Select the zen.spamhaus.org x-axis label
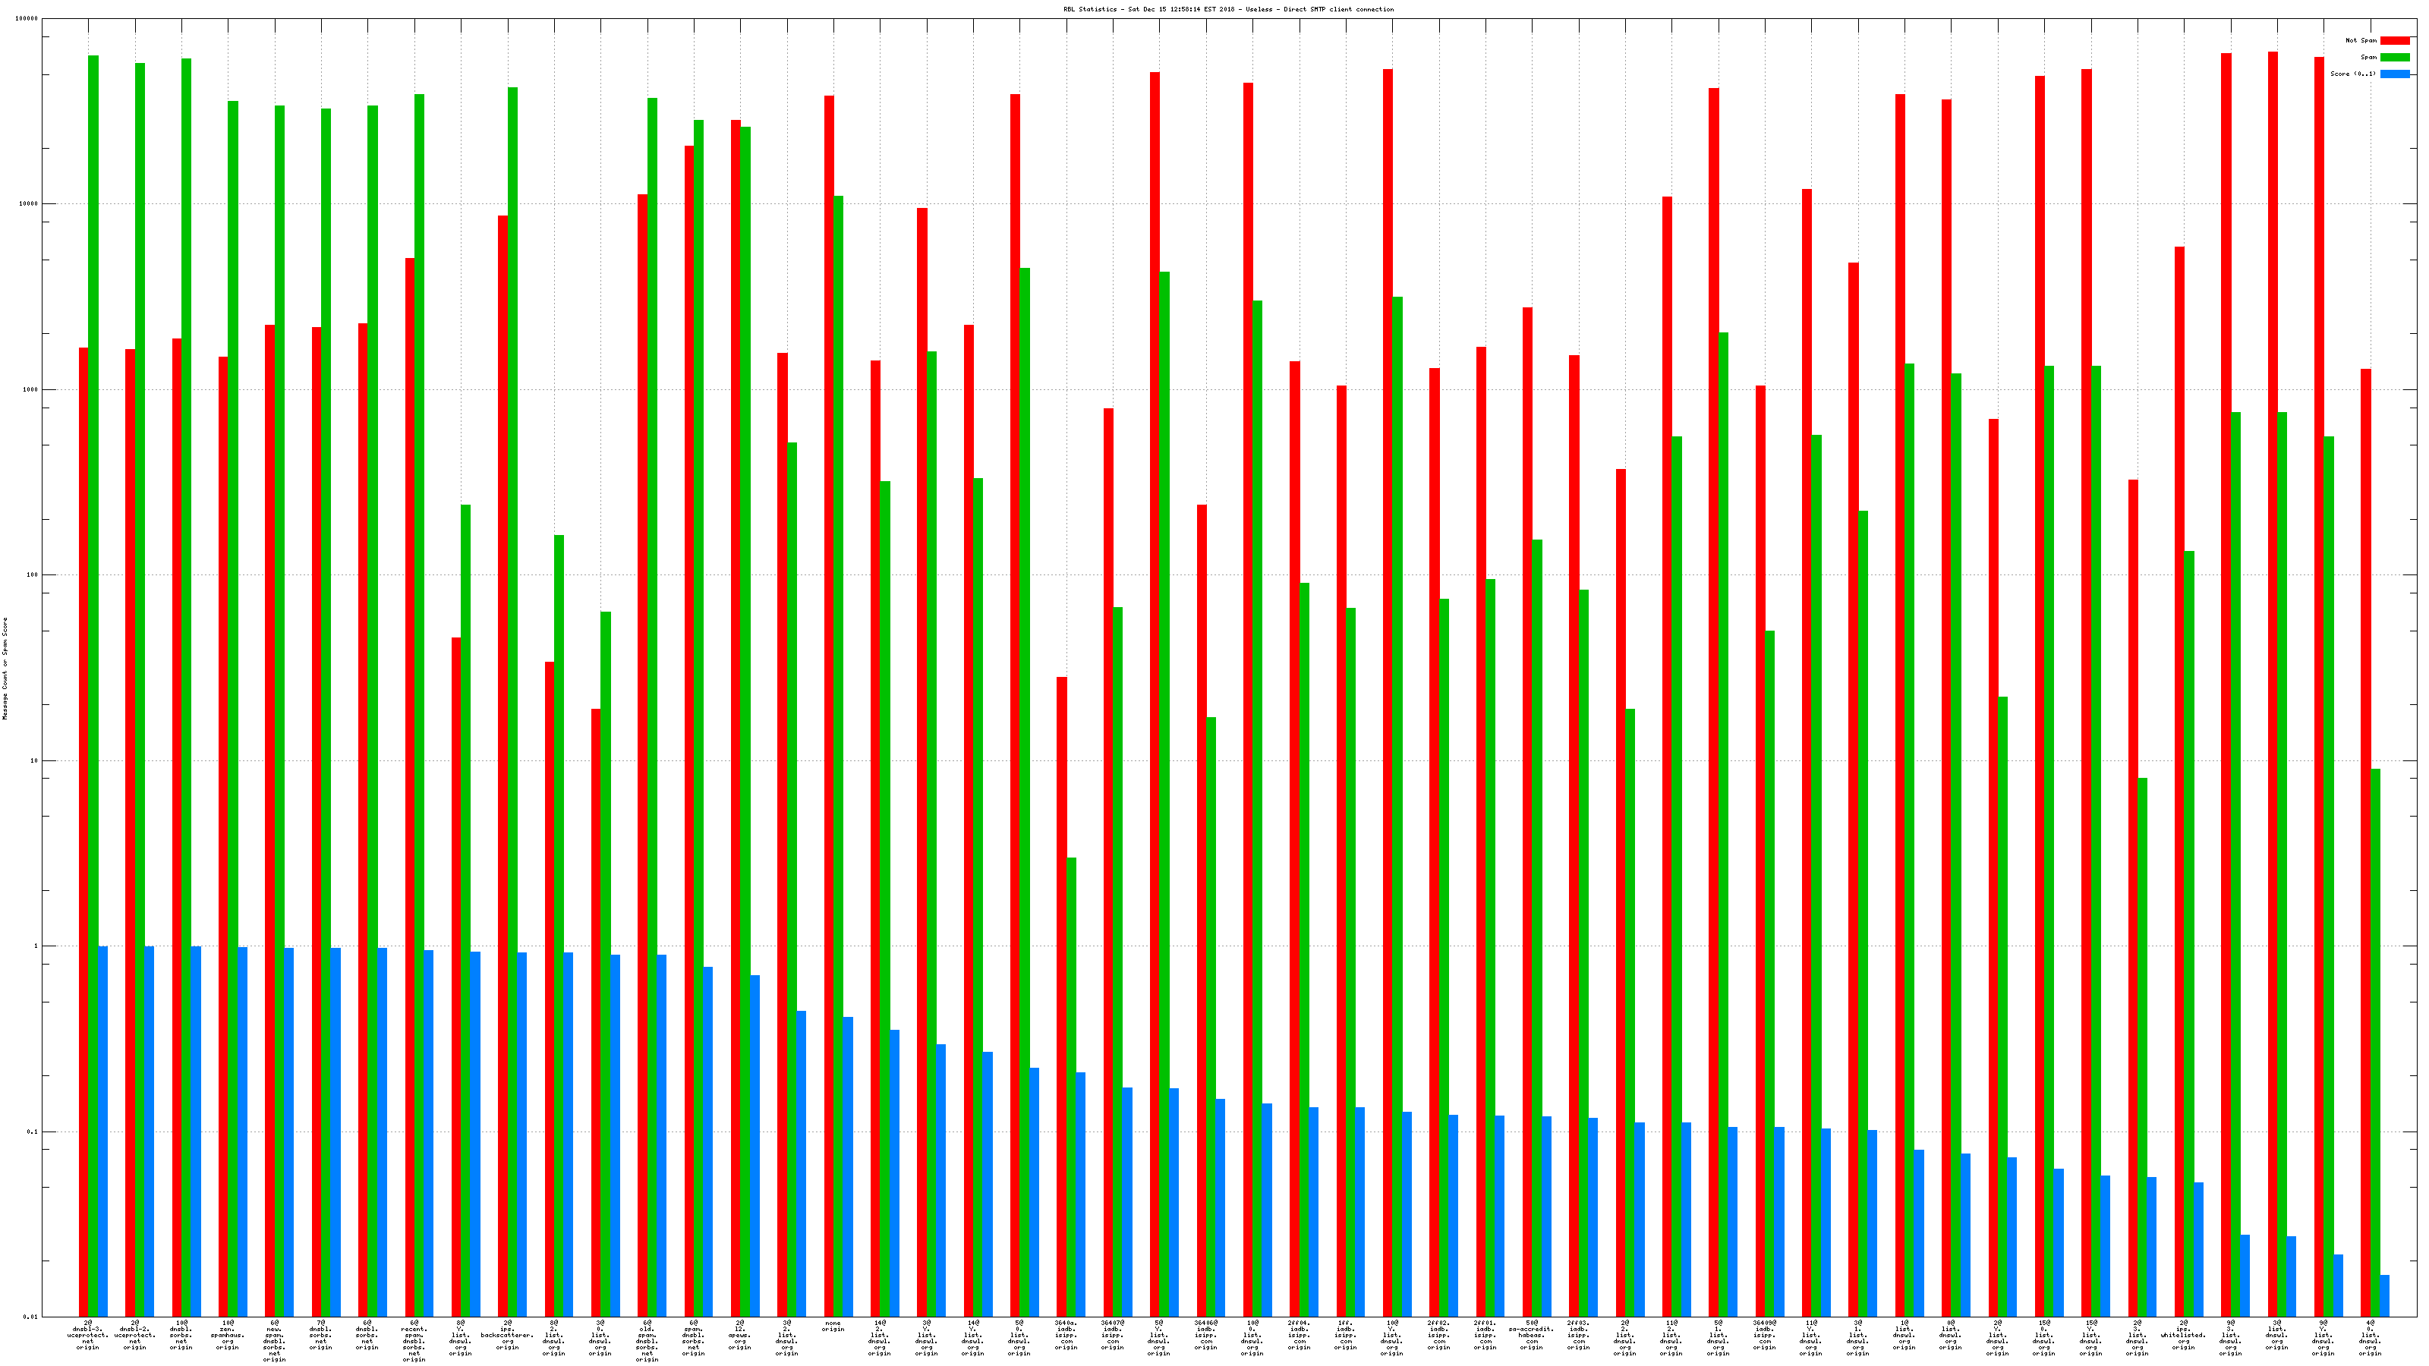The height and width of the screenshot is (1366, 2429). [227, 1335]
